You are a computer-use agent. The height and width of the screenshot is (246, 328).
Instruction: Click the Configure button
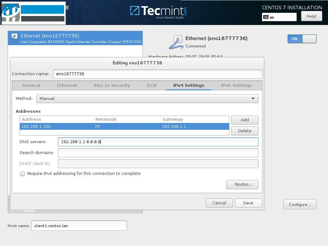[300, 204]
